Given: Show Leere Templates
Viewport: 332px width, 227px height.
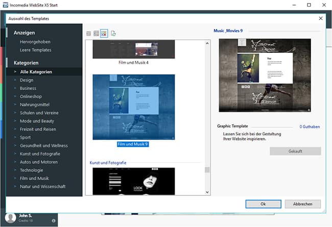Looking at the screenshot, I should [36, 50].
